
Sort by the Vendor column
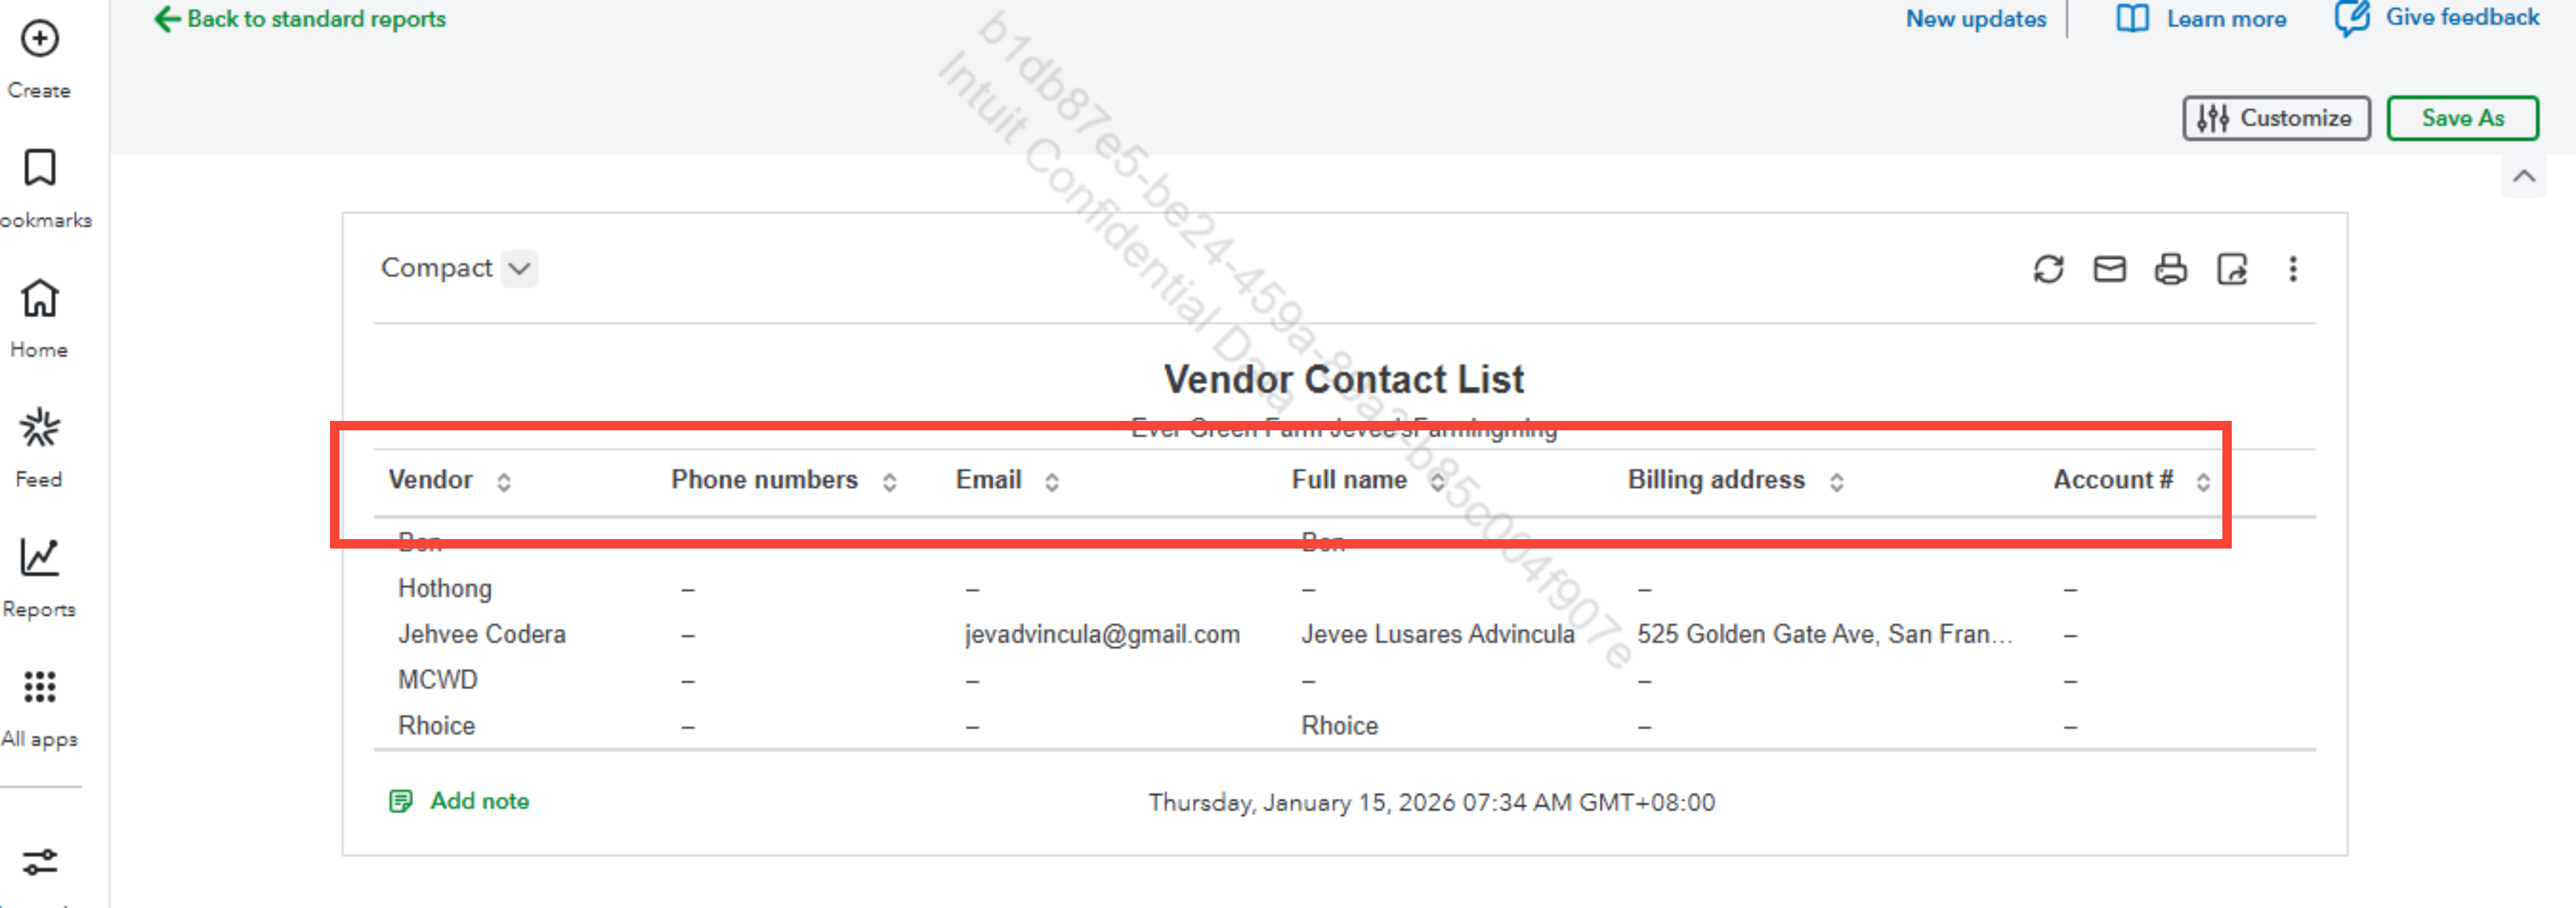click(504, 482)
